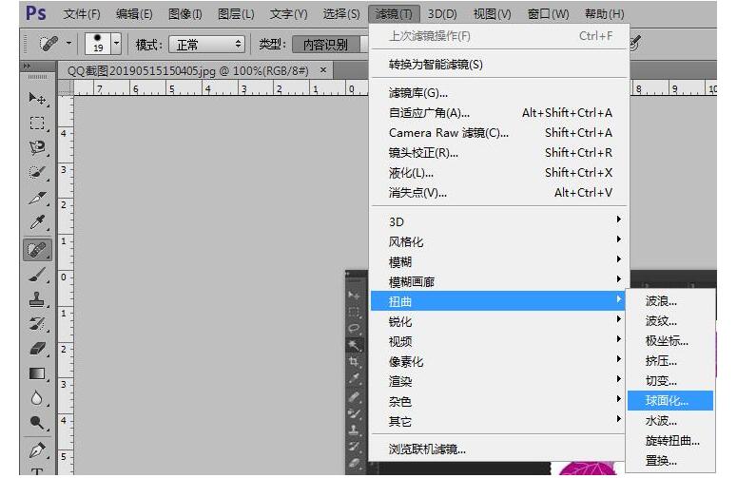Open the 图像(I) menu
The height and width of the screenshot is (478, 737).
(185, 14)
